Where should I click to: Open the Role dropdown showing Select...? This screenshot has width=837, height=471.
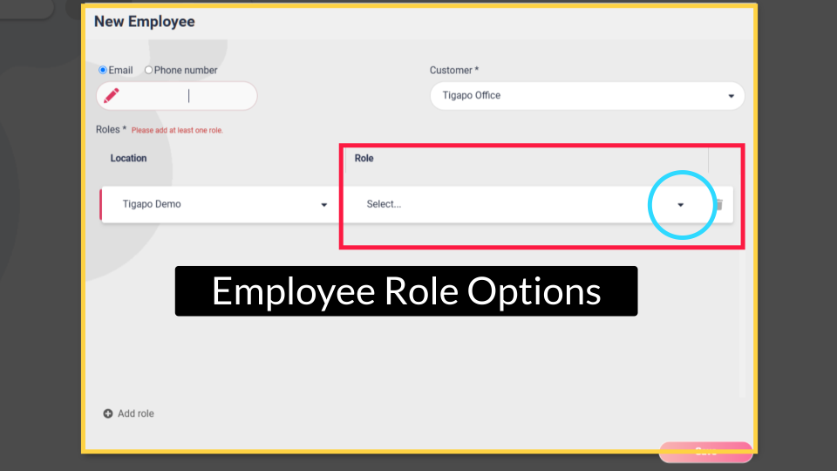tap(514, 204)
